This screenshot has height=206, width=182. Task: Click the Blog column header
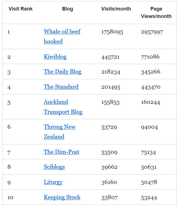pos(68,9)
